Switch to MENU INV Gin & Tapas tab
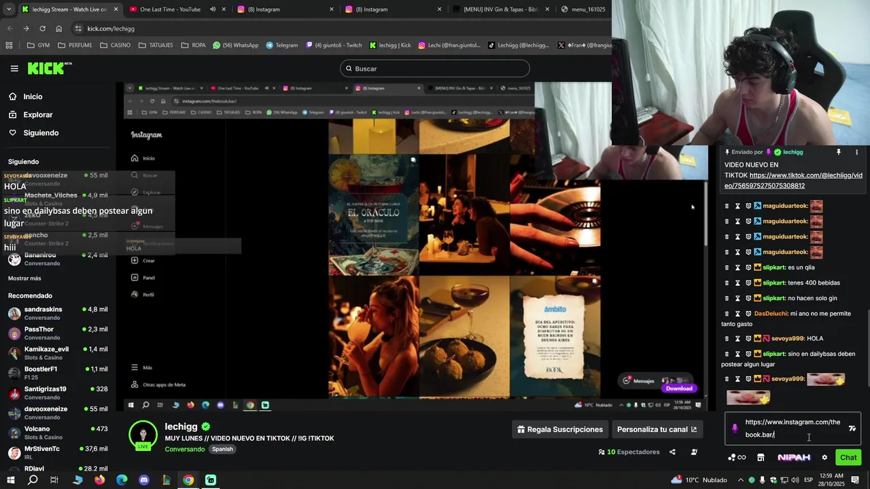This screenshot has height=489, width=870. pos(501,10)
